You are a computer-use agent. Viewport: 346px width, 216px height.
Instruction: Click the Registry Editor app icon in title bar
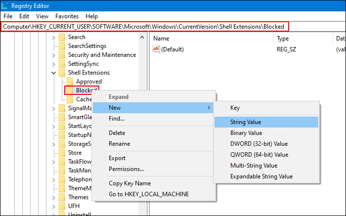pyautogui.click(x=4, y=6)
